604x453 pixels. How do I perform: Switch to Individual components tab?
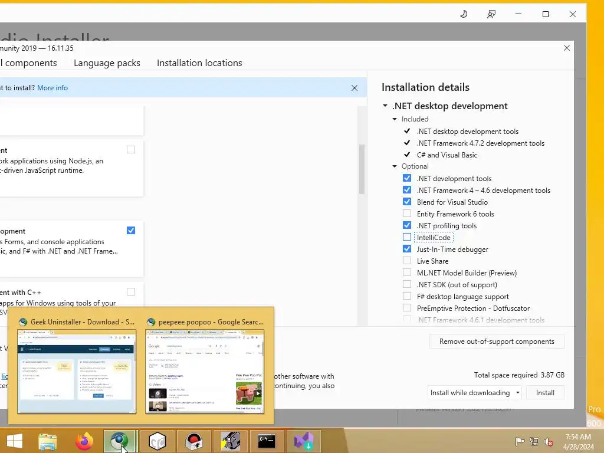coord(28,63)
